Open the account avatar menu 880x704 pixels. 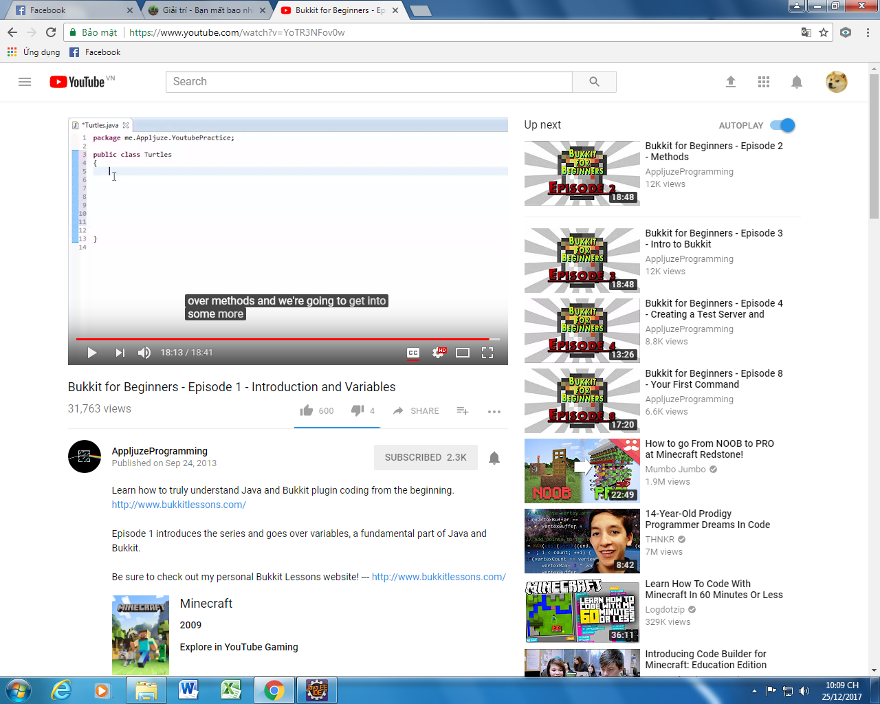coord(837,82)
